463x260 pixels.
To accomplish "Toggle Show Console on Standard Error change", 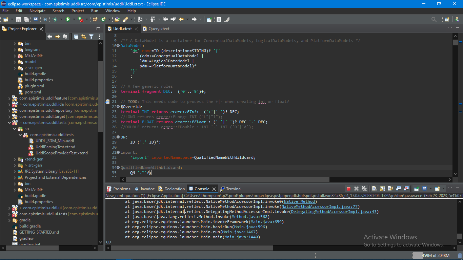I will [x=406, y=189].
